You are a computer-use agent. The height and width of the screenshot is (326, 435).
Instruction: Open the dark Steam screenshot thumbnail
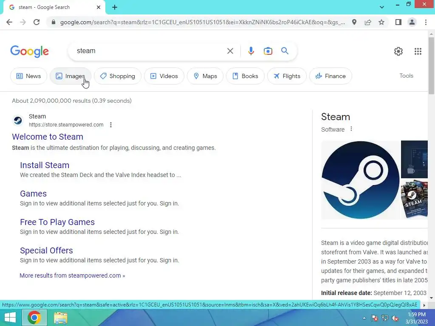pyautogui.click(x=414, y=160)
